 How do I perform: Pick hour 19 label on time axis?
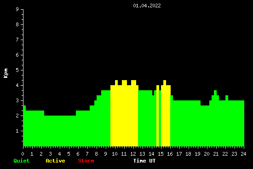(x=197, y=154)
